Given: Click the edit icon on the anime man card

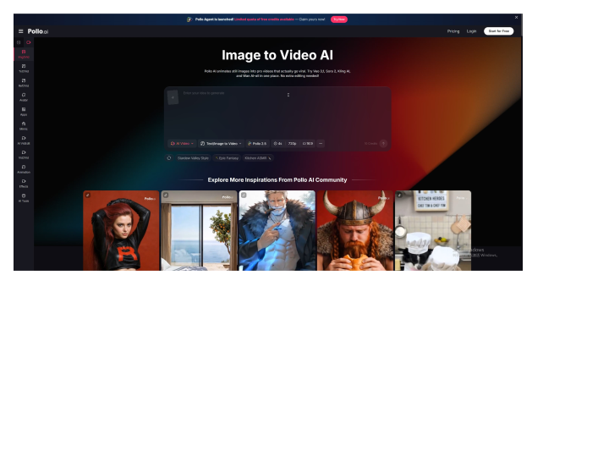Looking at the screenshot, I should [x=244, y=195].
